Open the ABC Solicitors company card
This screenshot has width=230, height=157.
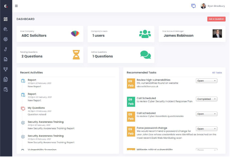point(50,34)
